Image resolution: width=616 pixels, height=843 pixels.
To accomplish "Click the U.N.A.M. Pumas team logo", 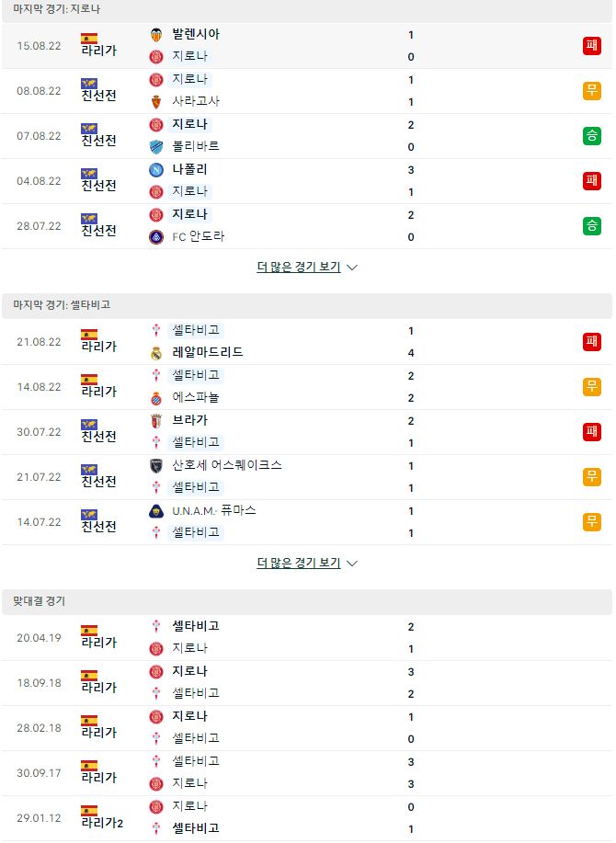I will [x=156, y=511].
